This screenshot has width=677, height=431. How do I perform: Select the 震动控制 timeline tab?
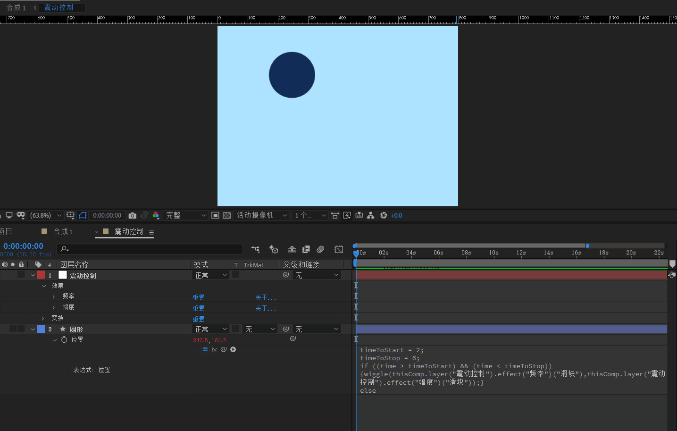pyautogui.click(x=128, y=231)
